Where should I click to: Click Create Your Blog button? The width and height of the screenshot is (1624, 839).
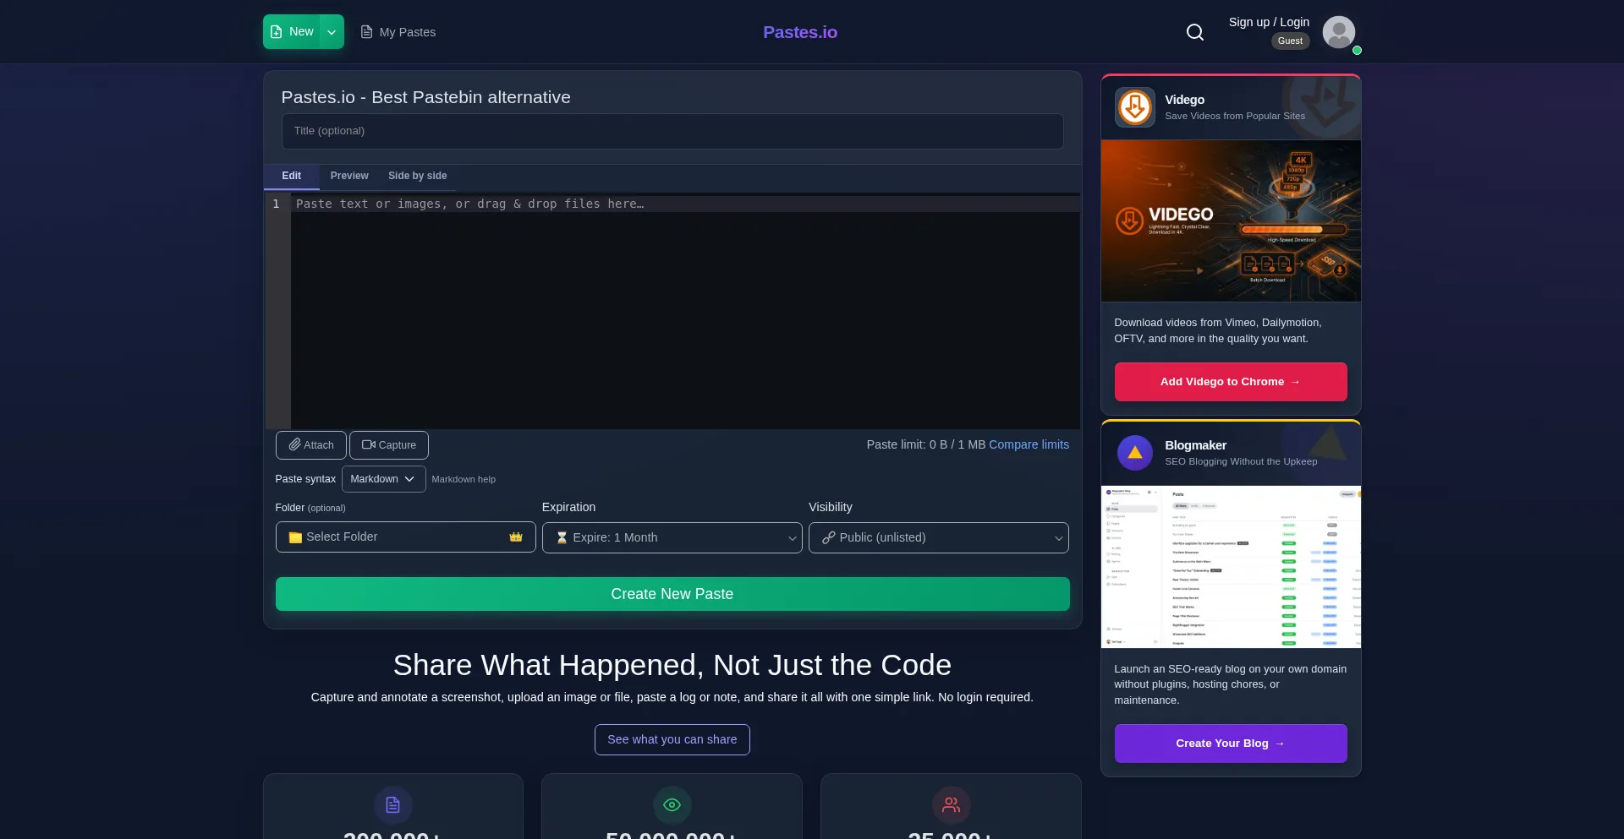1230,744
